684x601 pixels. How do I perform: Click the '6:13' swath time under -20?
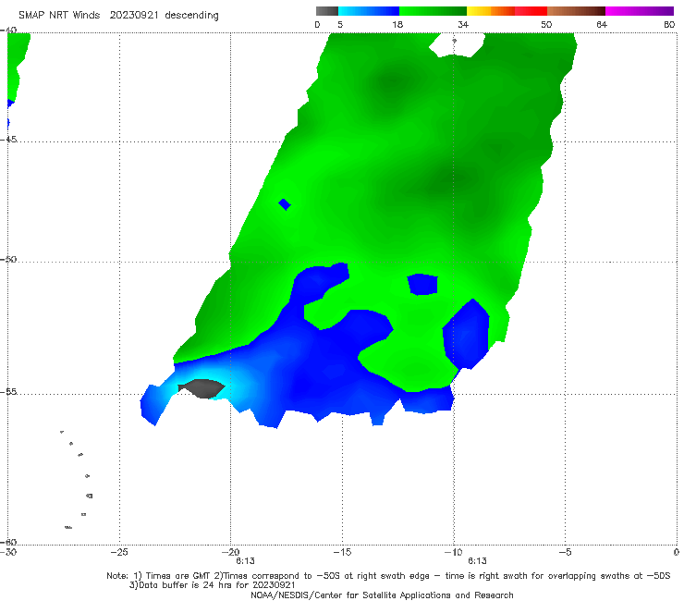[245, 561]
